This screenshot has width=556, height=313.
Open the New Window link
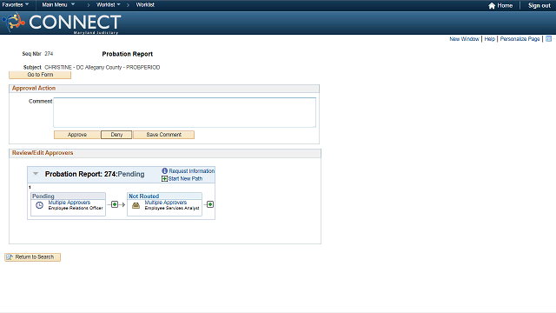click(x=464, y=38)
